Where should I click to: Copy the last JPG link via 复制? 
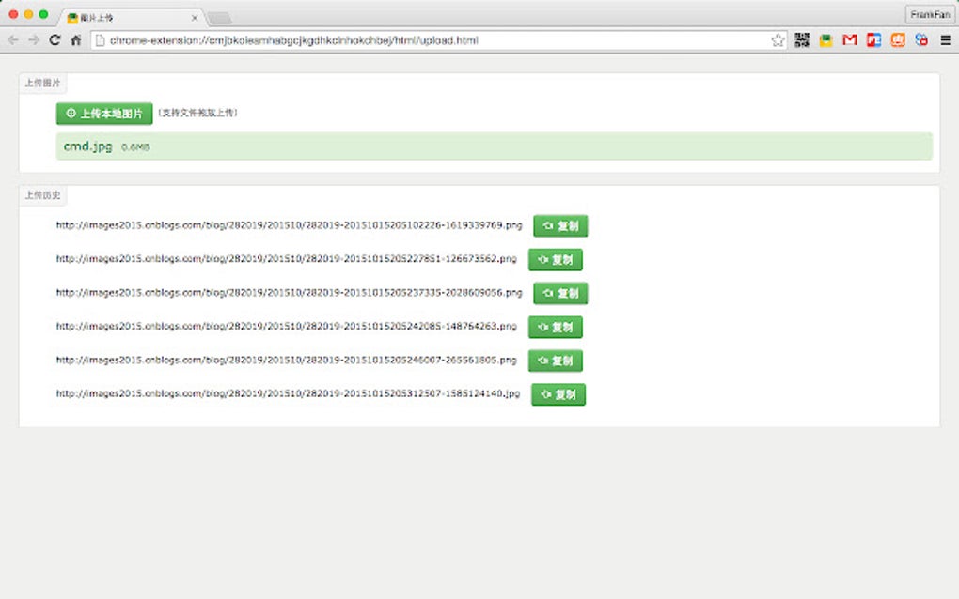click(x=558, y=394)
